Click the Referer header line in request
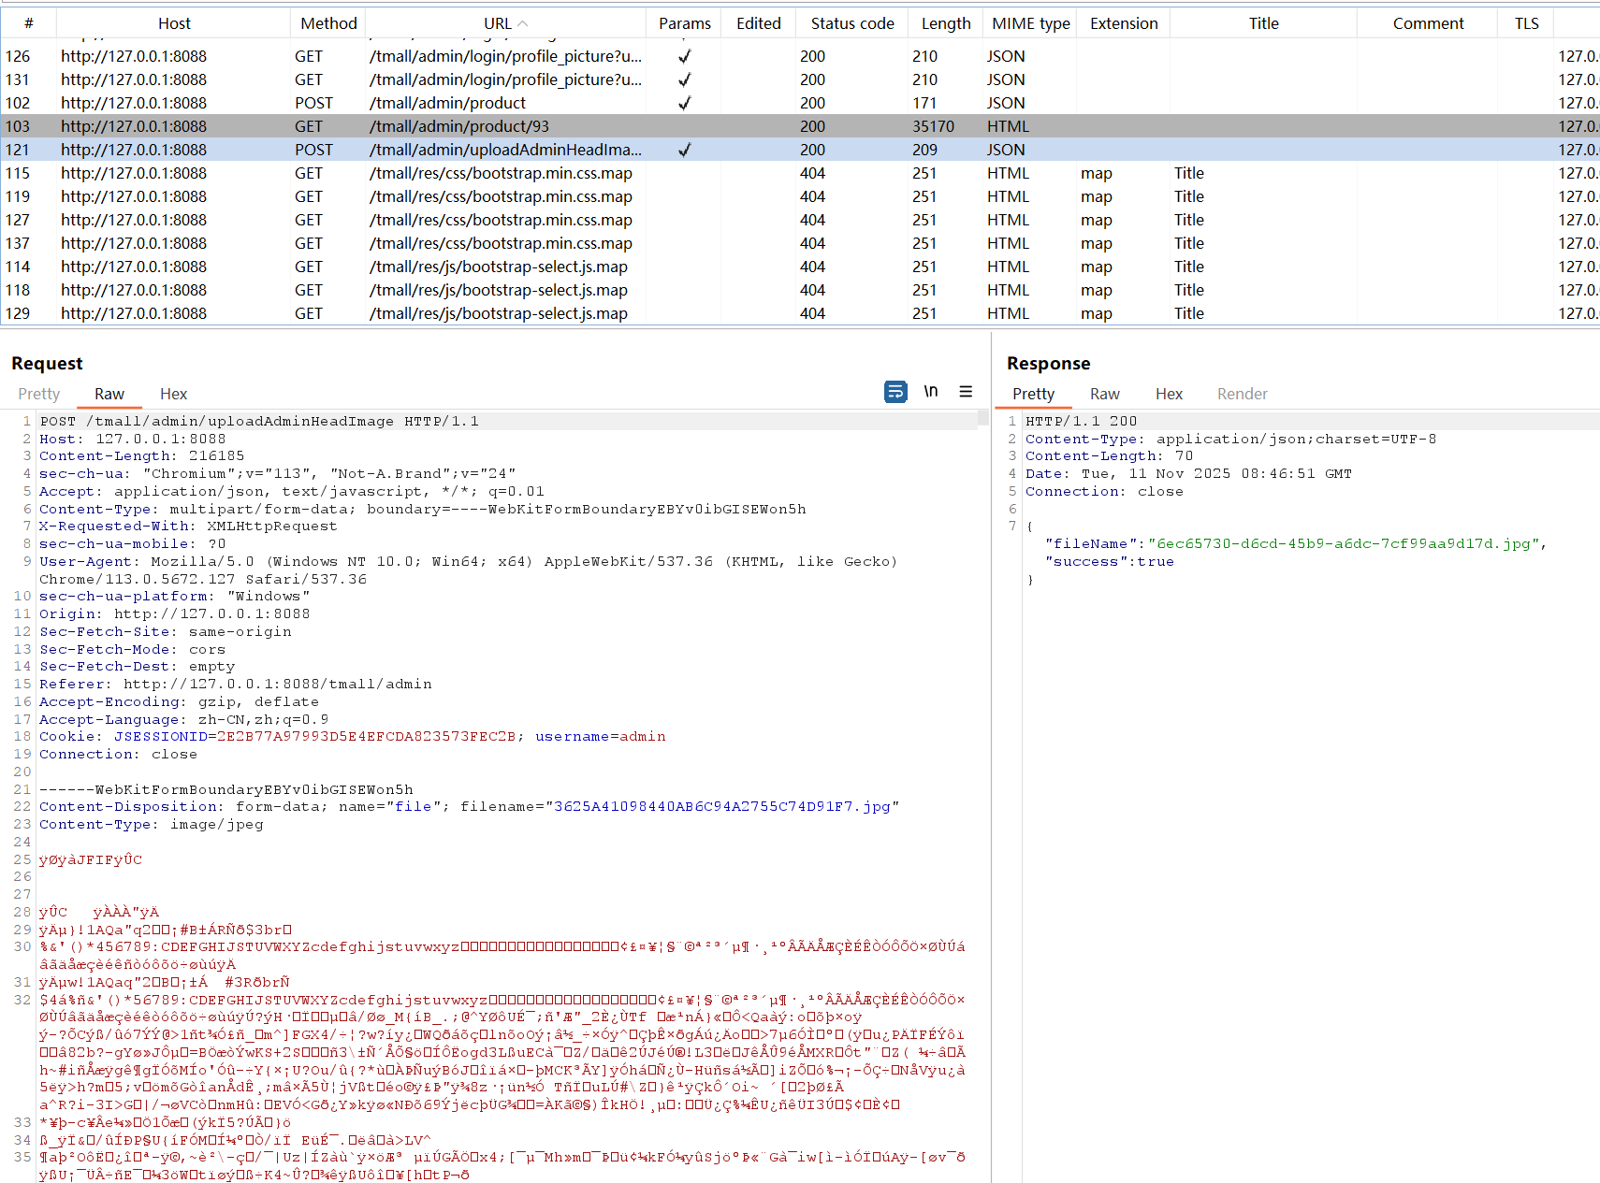The height and width of the screenshot is (1183, 1600). pos(236,684)
